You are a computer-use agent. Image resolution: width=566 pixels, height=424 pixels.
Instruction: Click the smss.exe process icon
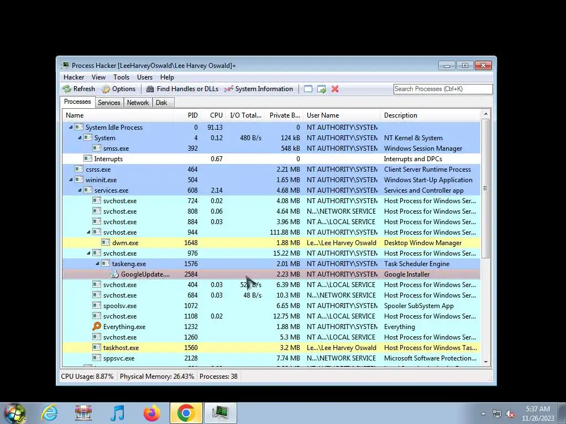(x=96, y=148)
